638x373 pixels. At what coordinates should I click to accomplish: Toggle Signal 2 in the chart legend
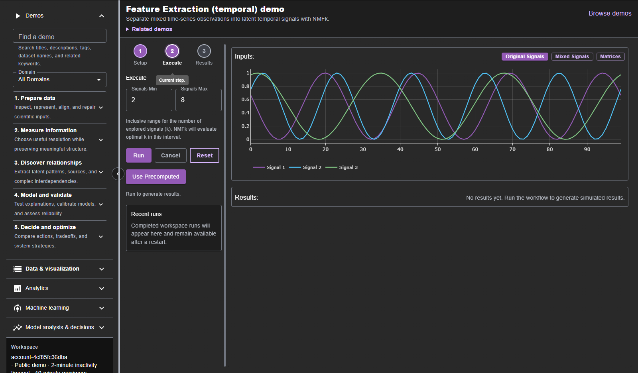point(305,167)
